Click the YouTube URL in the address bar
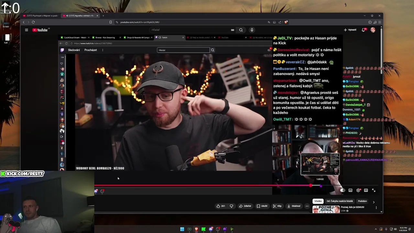This screenshot has width=414, height=233. tap(140, 22)
